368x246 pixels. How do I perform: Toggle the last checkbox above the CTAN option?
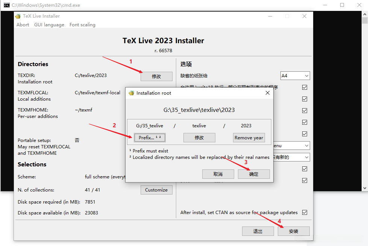tap(304, 181)
